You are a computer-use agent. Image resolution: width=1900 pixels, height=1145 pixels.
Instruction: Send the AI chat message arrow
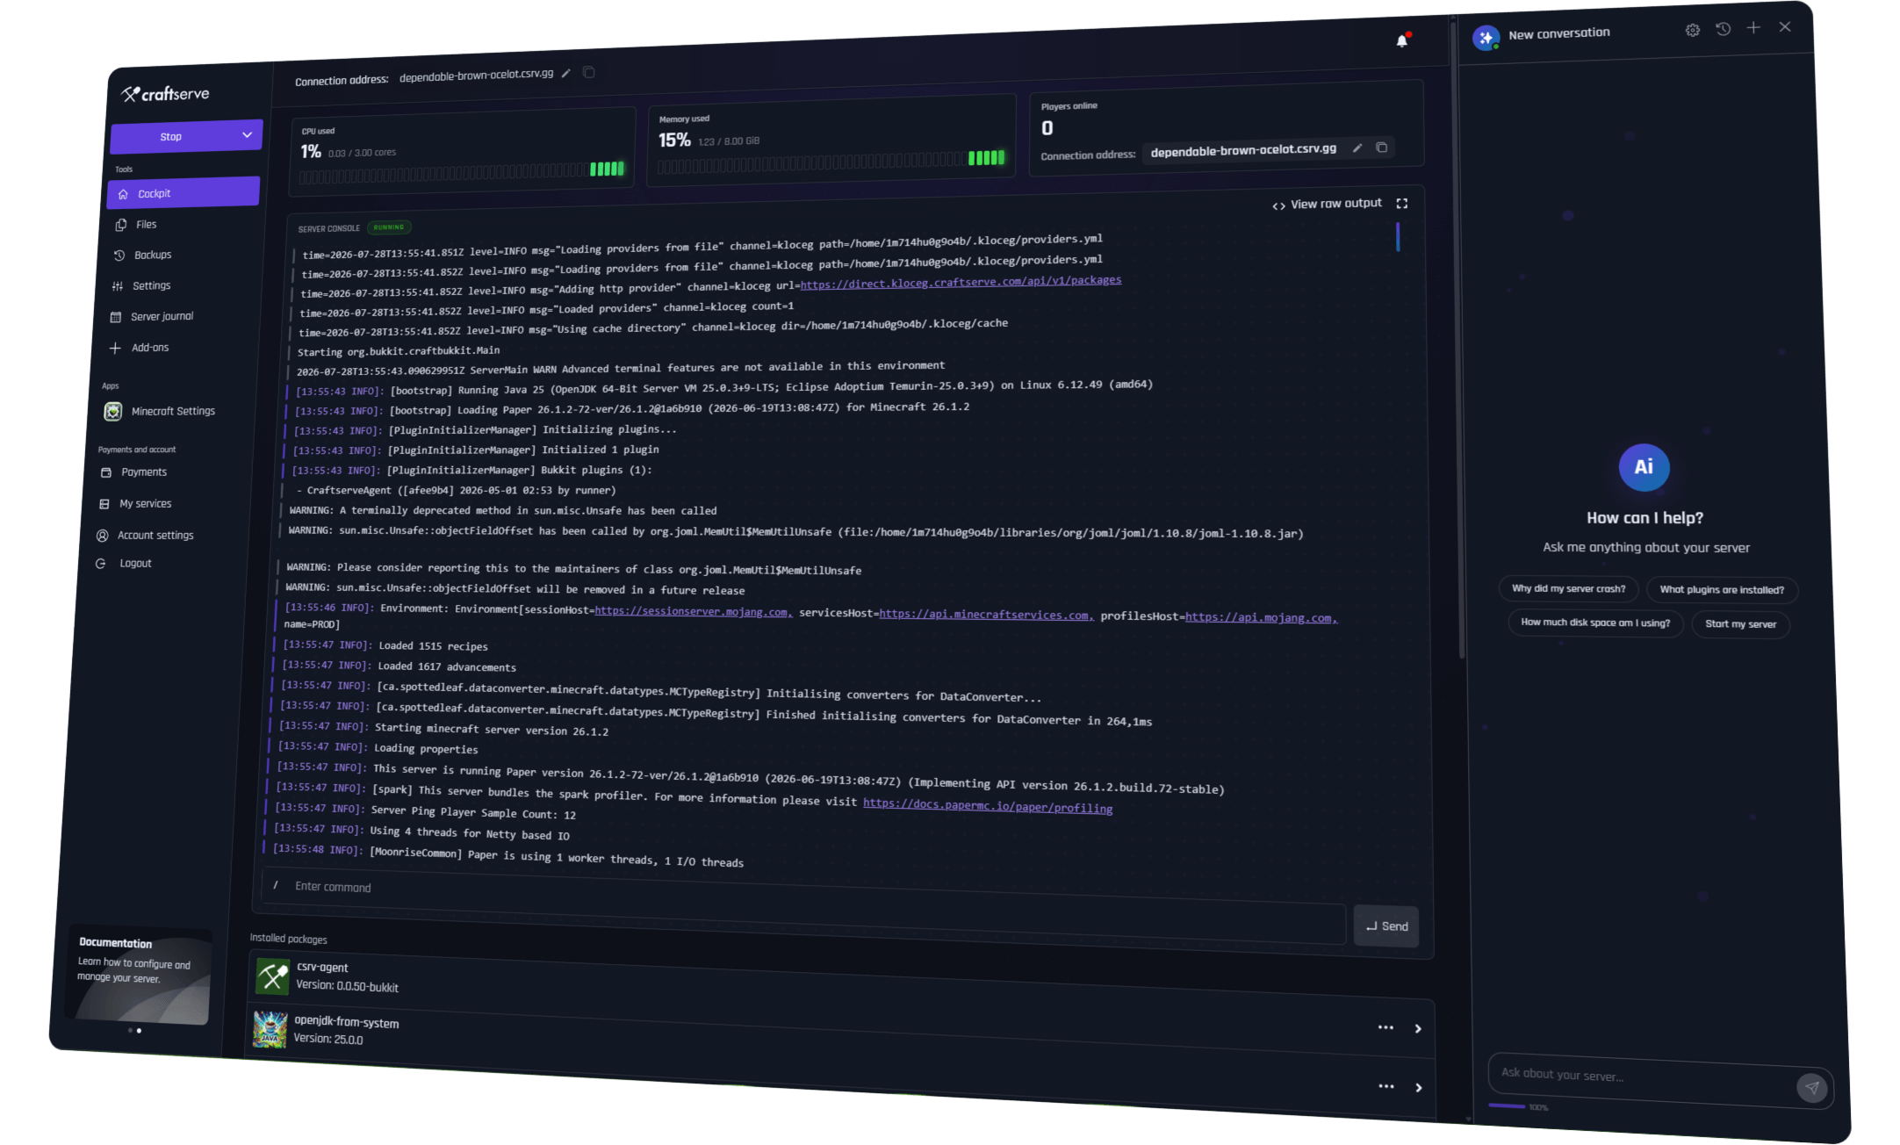coord(1812,1087)
